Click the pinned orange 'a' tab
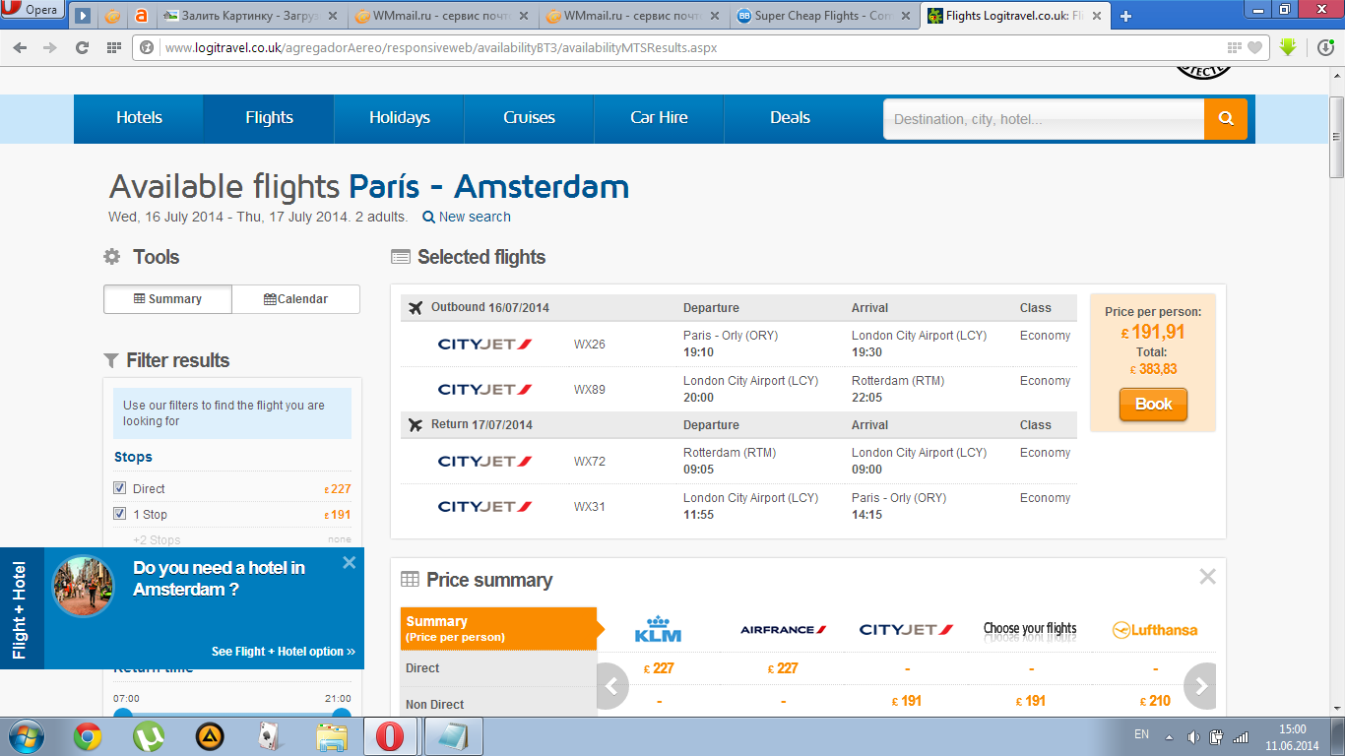Screen dimensions: 1345x756 click(x=141, y=16)
